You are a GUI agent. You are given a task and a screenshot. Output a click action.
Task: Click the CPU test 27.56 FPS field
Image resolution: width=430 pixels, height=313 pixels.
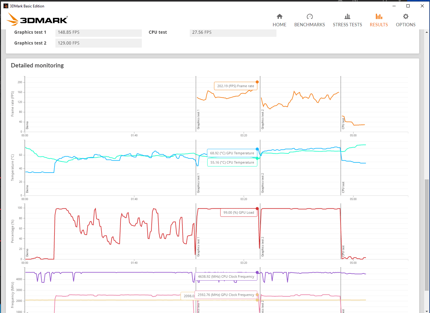point(233,32)
